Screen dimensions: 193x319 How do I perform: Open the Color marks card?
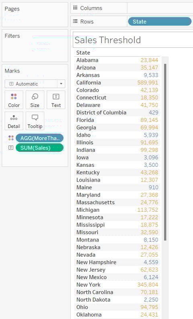14,100
